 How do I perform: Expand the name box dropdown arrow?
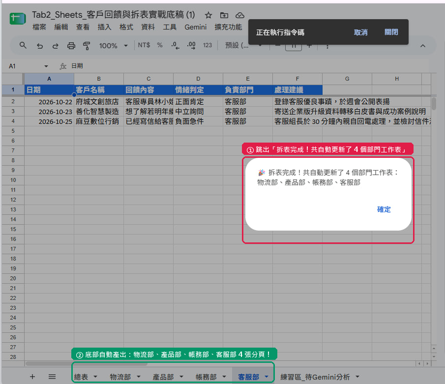[46, 66]
